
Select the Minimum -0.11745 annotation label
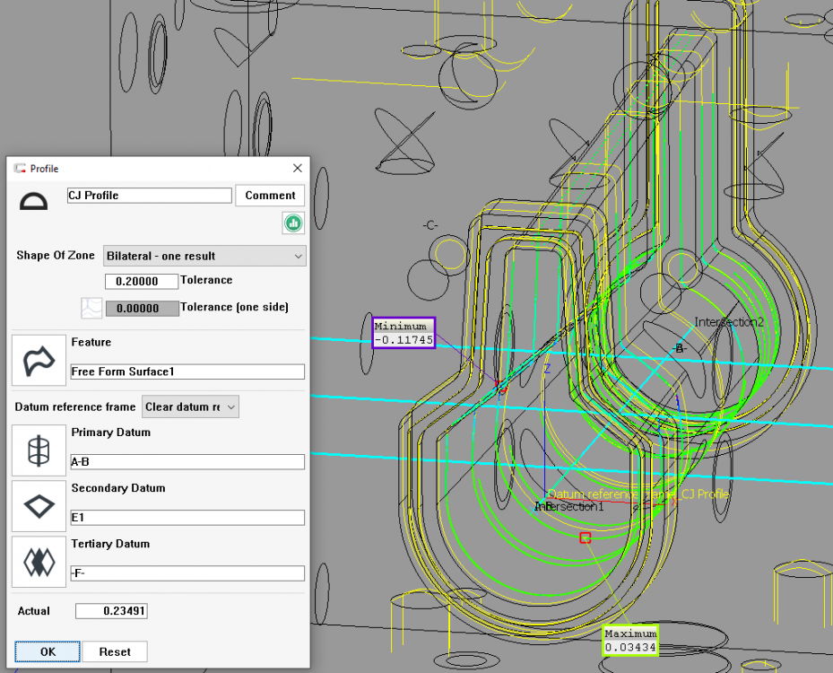point(403,333)
